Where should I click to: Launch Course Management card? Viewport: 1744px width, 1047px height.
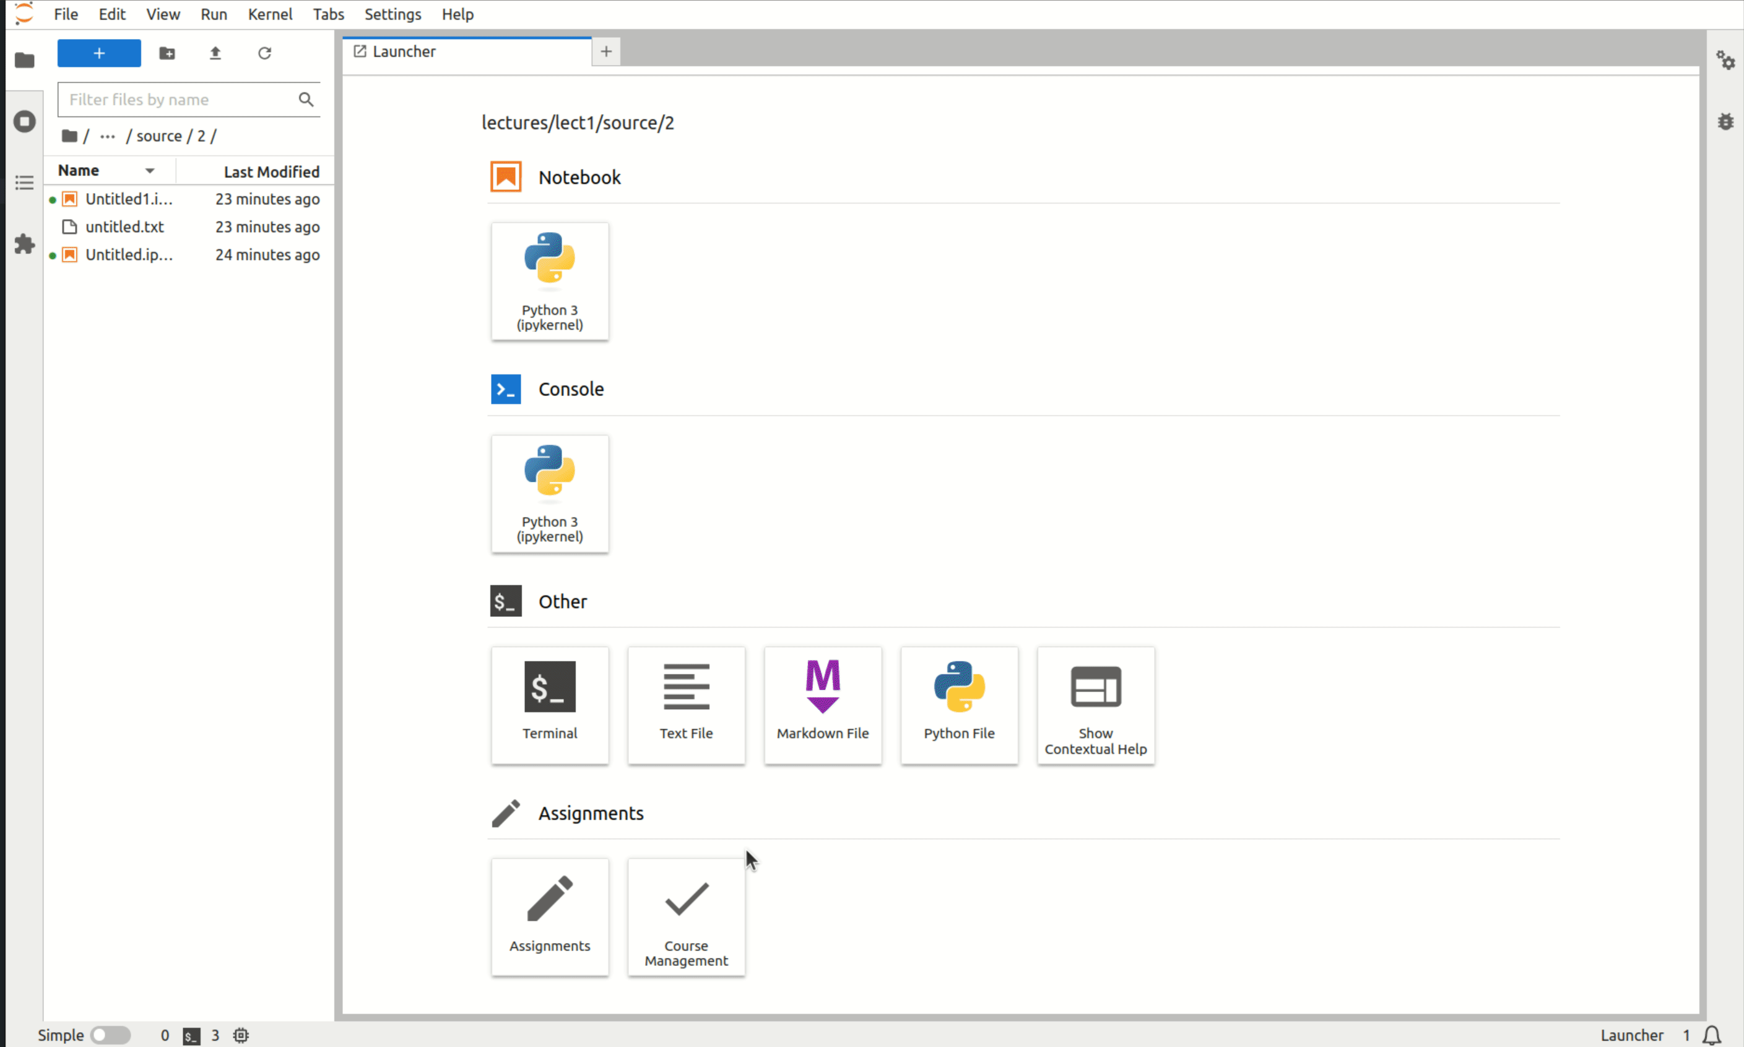(x=686, y=916)
